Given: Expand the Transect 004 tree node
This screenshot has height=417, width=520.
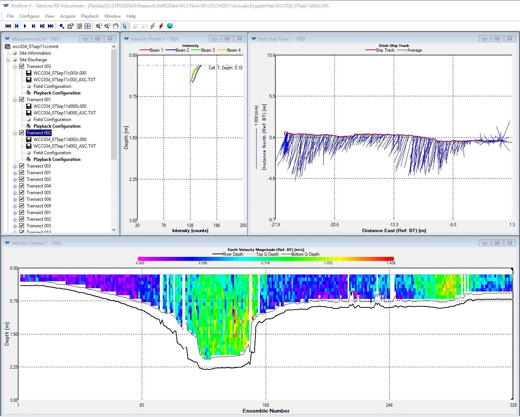Looking at the screenshot, I should 15,186.
